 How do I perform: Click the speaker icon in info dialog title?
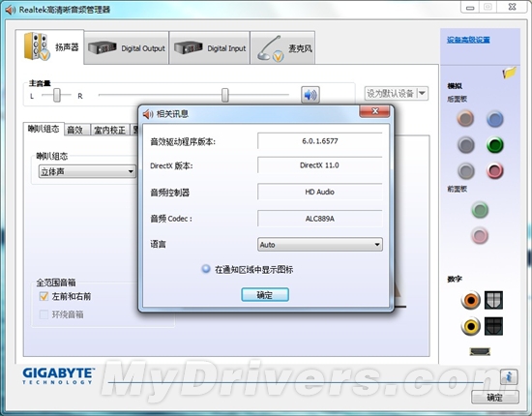tap(148, 114)
